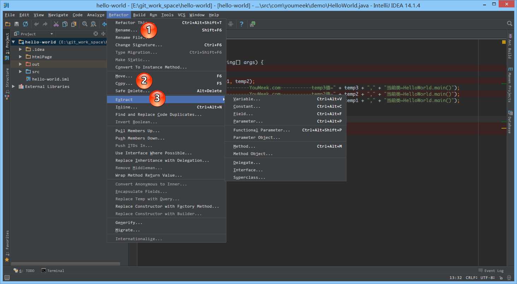Open the Event Log

[491, 271]
